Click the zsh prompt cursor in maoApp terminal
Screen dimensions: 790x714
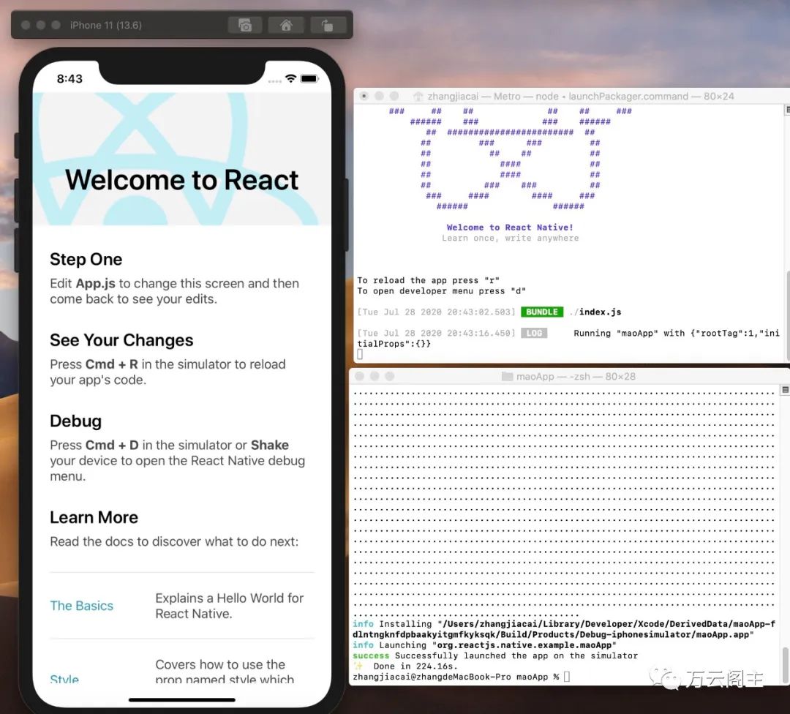click(567, 677)
